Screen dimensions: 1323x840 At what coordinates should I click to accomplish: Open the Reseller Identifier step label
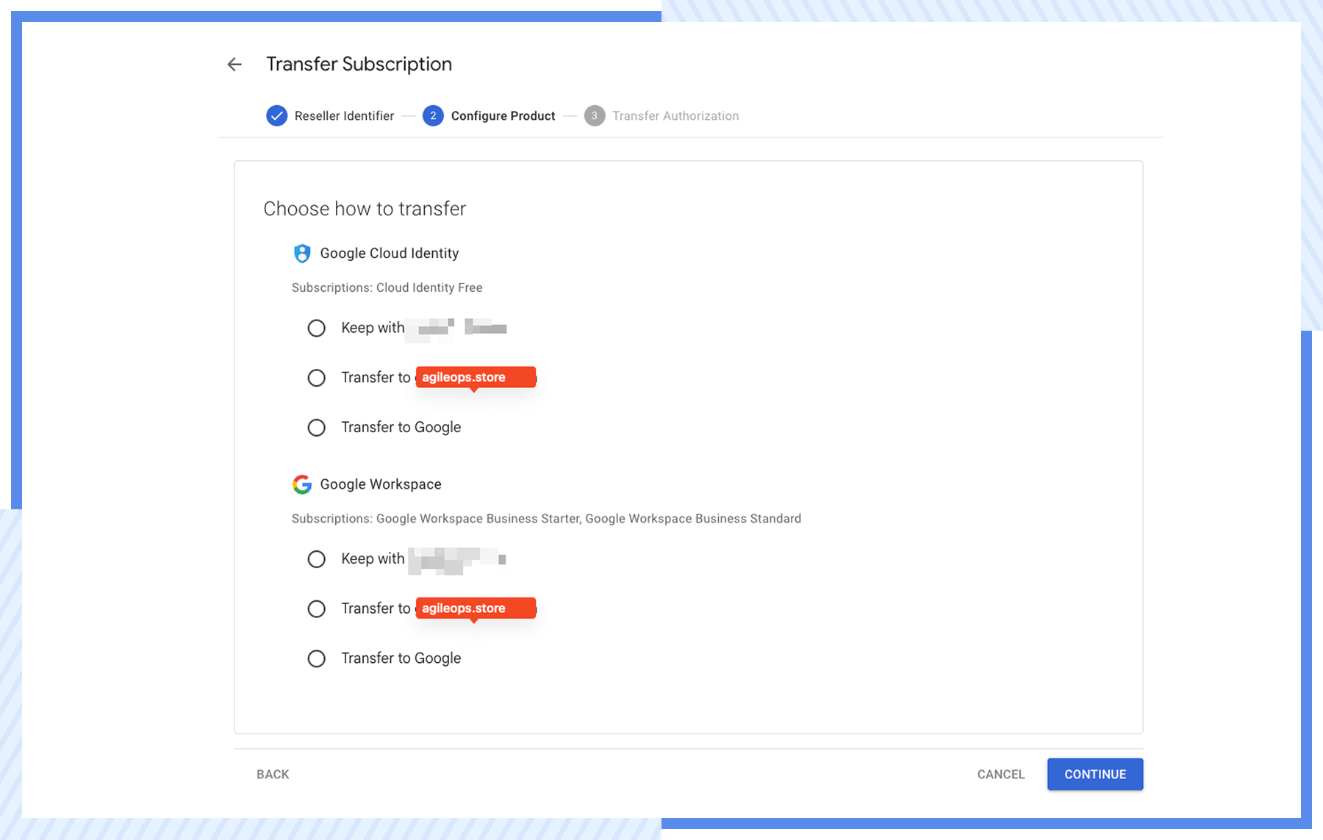(344, 116)
